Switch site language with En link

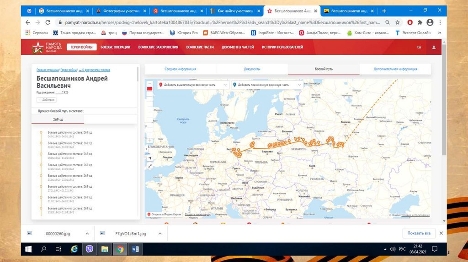pyautogui.click(x=419, y=47)
